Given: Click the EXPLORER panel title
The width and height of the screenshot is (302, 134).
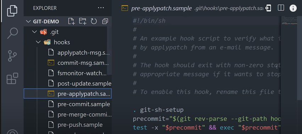Looking at the screenshot, I should tap(45, 8).
